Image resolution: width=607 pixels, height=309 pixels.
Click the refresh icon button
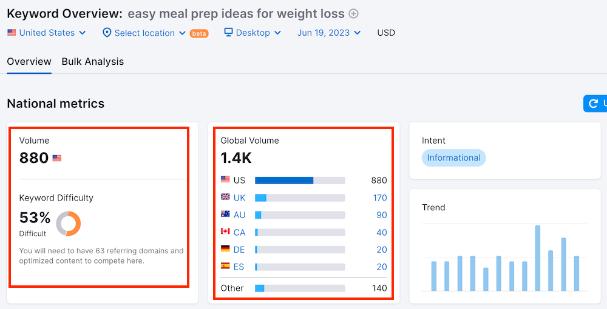594,104
